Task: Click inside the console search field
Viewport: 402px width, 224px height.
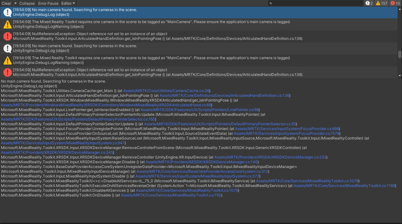Action: tap(317, 3)
